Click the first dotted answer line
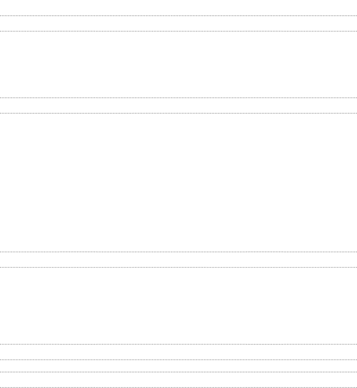357x388 pixels. pyautogui.click(x=178, y=16)
